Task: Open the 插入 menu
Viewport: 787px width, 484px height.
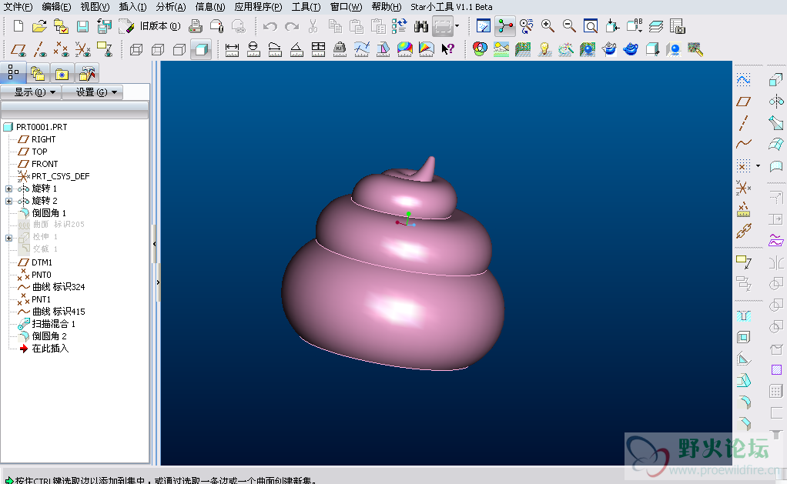Action: [132, 7]
